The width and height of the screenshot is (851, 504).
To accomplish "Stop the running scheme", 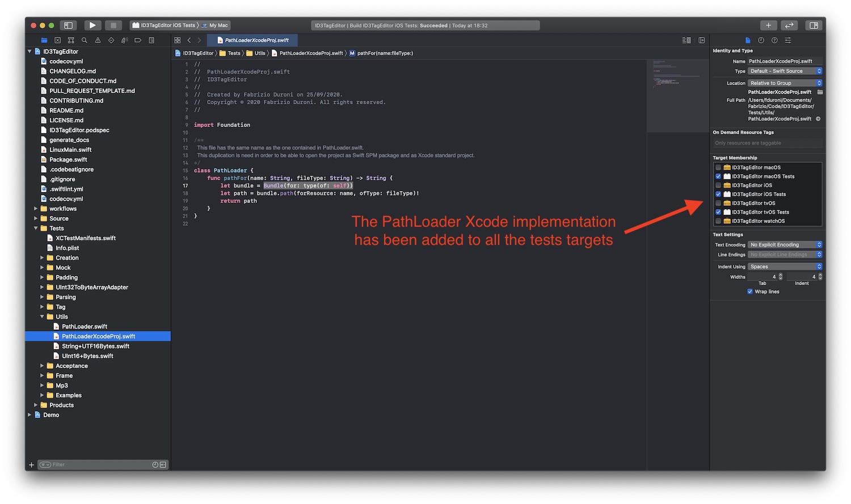I will (x=113, y=26).
